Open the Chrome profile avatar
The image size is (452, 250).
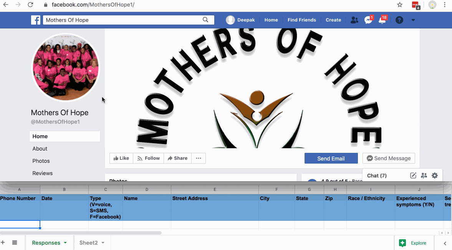click(432, 5)
